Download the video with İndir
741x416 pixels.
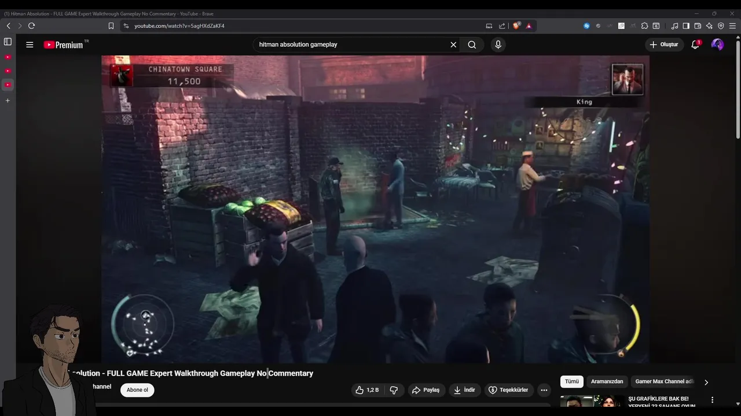pyautogui.click(x=464, y=390)
